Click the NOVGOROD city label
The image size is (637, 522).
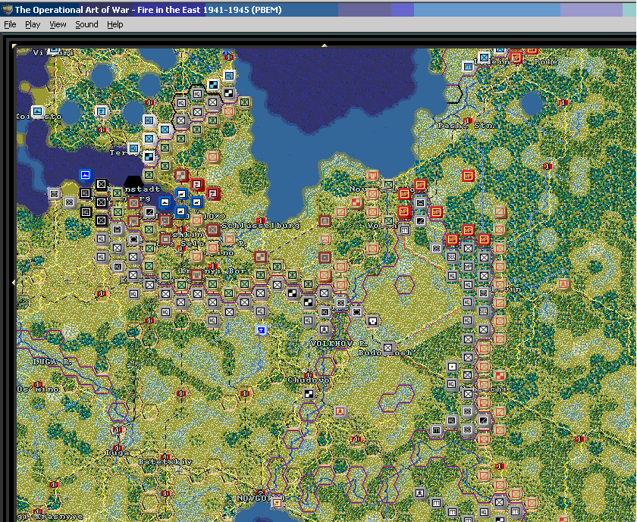260,498
